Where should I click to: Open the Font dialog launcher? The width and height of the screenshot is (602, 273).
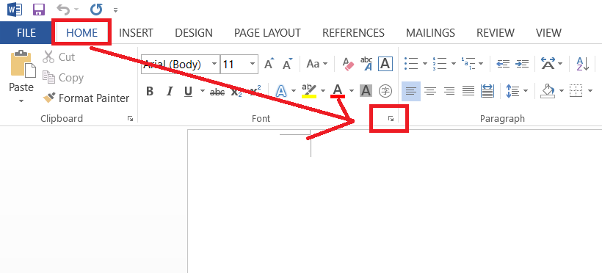point(391,119)
